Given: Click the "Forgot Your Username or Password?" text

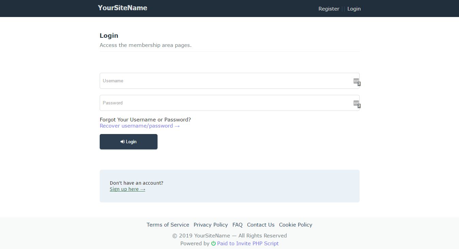Looking at the screenshot, I should tap(145, 120).
